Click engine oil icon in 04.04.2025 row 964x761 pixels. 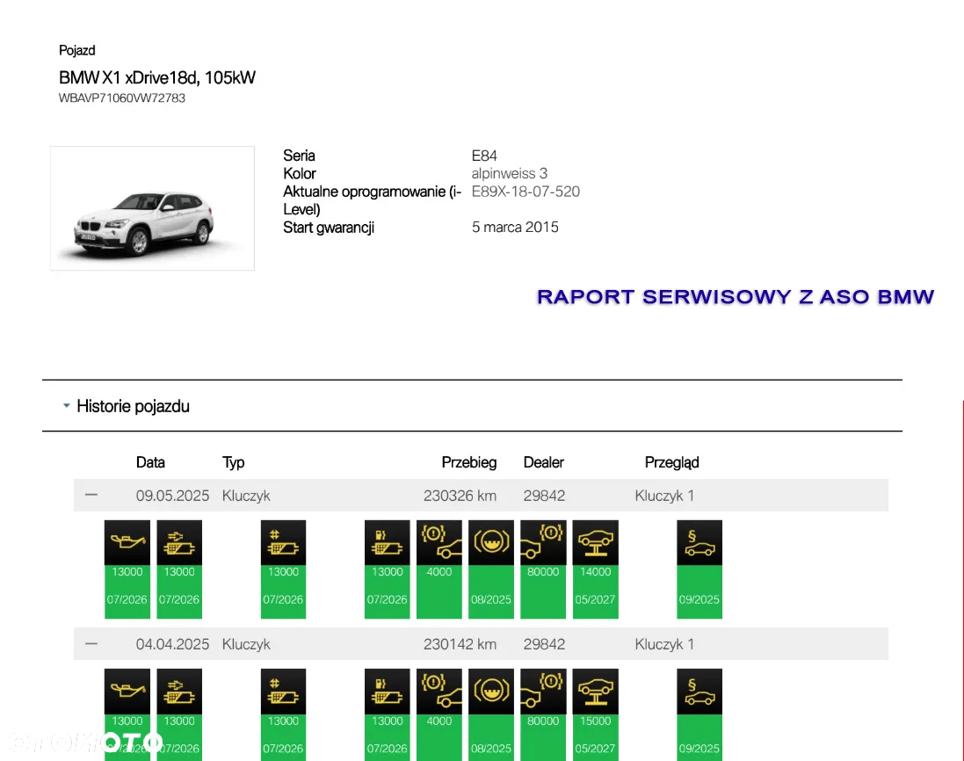(x=127, y=692)
